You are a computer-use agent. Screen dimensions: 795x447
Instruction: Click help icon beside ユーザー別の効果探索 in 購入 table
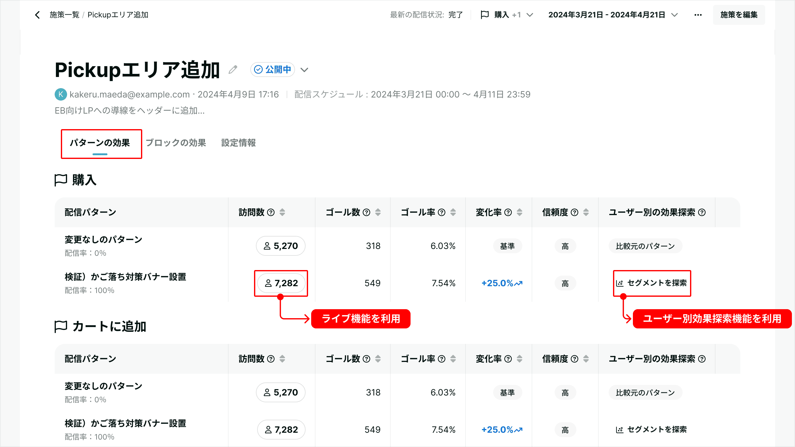pyautogui.click(x=702, y=212)
